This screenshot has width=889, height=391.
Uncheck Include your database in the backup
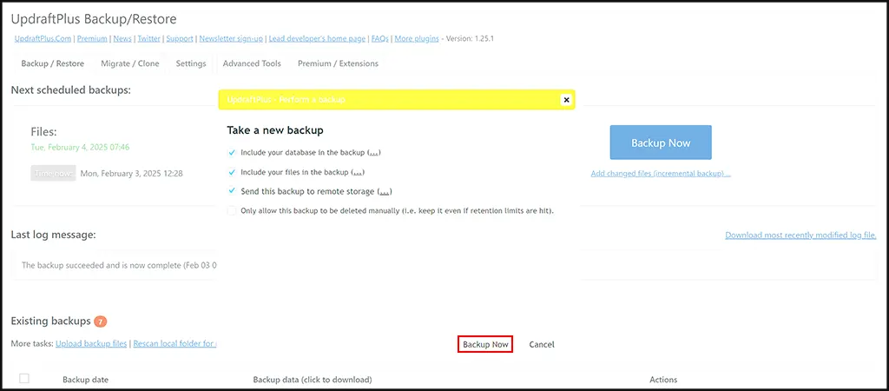coord(231,153)
